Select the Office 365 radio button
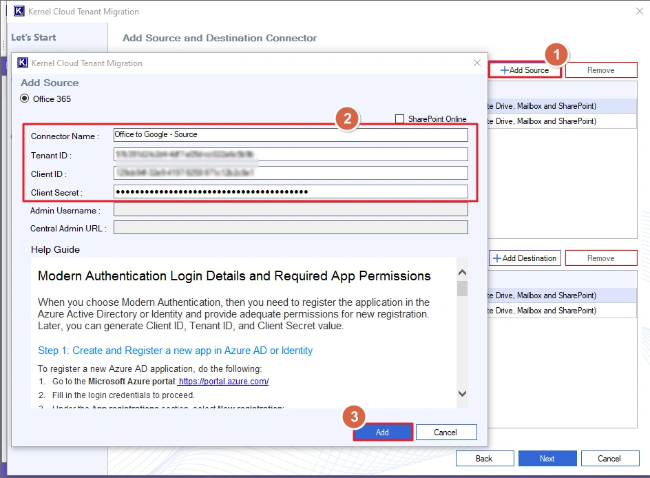The height and width of the screenshot is (478, 650). point(25,98)
